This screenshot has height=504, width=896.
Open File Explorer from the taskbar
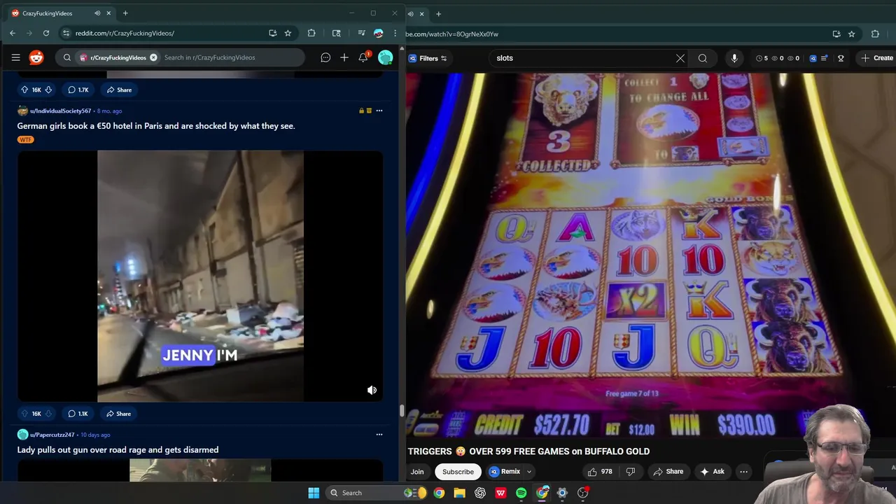pos(459,493)
